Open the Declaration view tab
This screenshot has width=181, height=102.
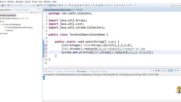[70, 71]
